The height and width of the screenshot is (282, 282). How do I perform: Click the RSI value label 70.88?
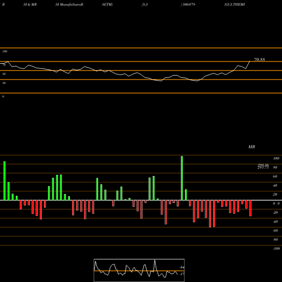(259, 59)
